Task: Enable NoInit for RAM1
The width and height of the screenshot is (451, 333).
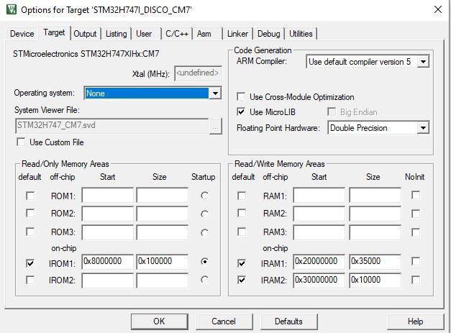Action: point(416,195)
